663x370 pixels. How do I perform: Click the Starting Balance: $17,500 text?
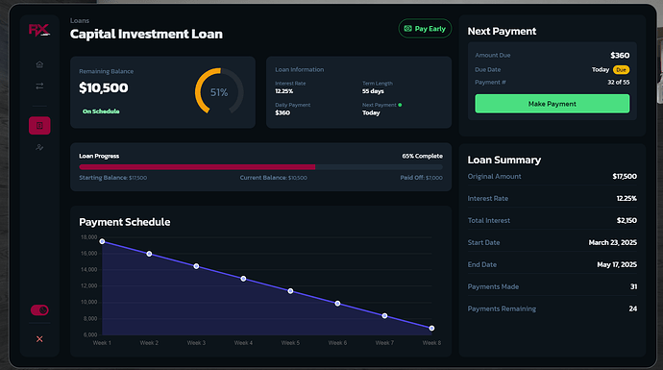coord(112,178)
